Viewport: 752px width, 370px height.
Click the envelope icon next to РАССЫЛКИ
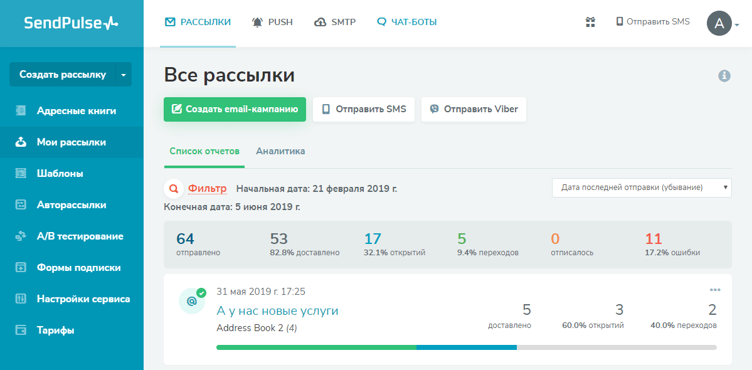point(170,22)
